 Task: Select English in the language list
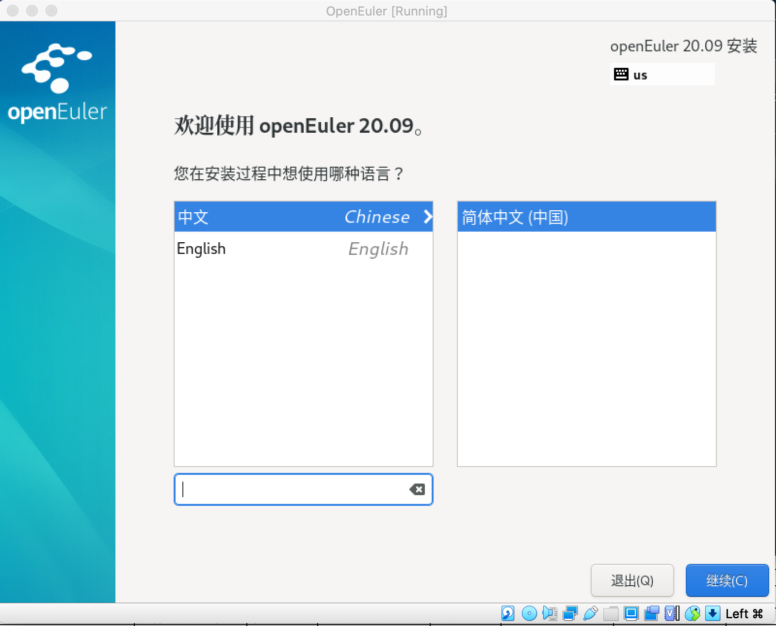[304, 249]
